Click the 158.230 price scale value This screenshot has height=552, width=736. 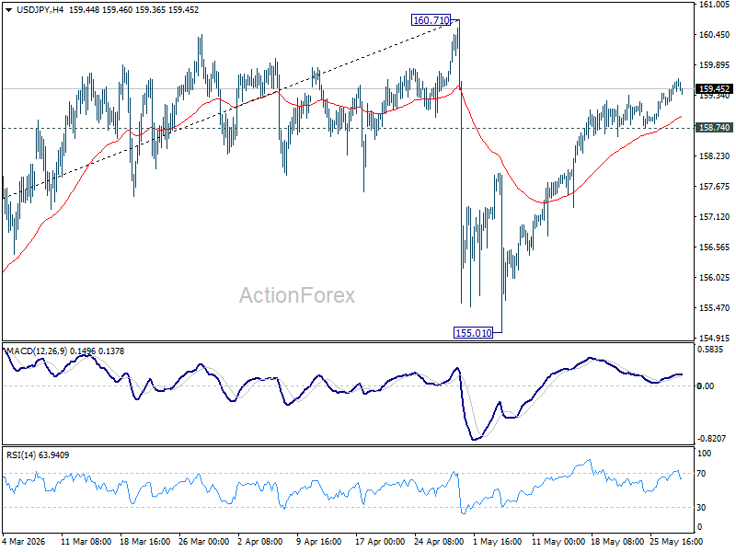click(x=715, y=156)
